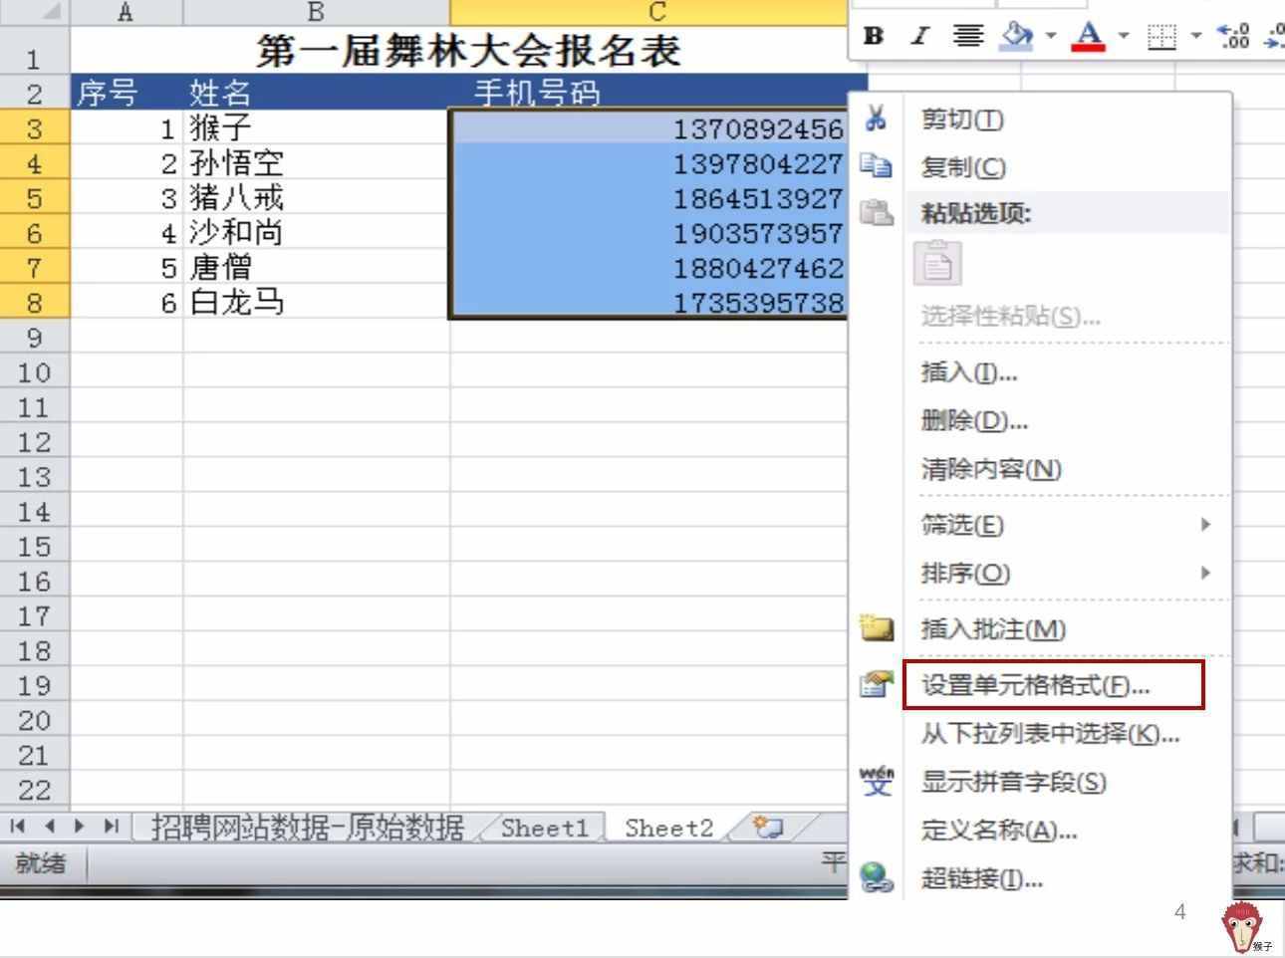Select cell containing 白龙马
The image size is (1285, 958).
tap(317, 302)
